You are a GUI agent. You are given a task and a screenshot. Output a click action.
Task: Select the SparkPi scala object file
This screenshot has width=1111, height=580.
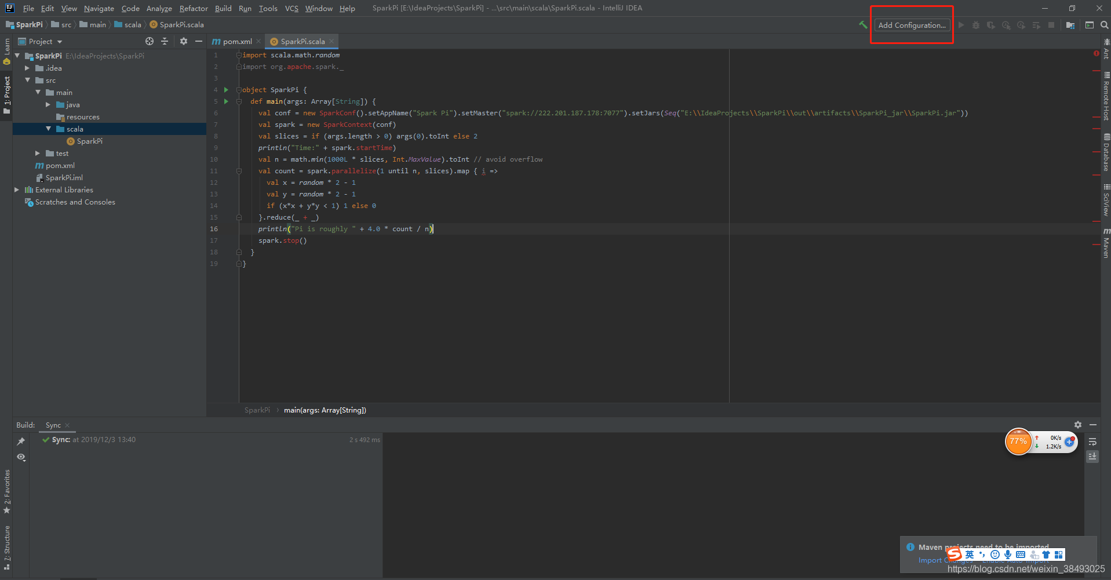pyautogui.click(x=85, y=141)
